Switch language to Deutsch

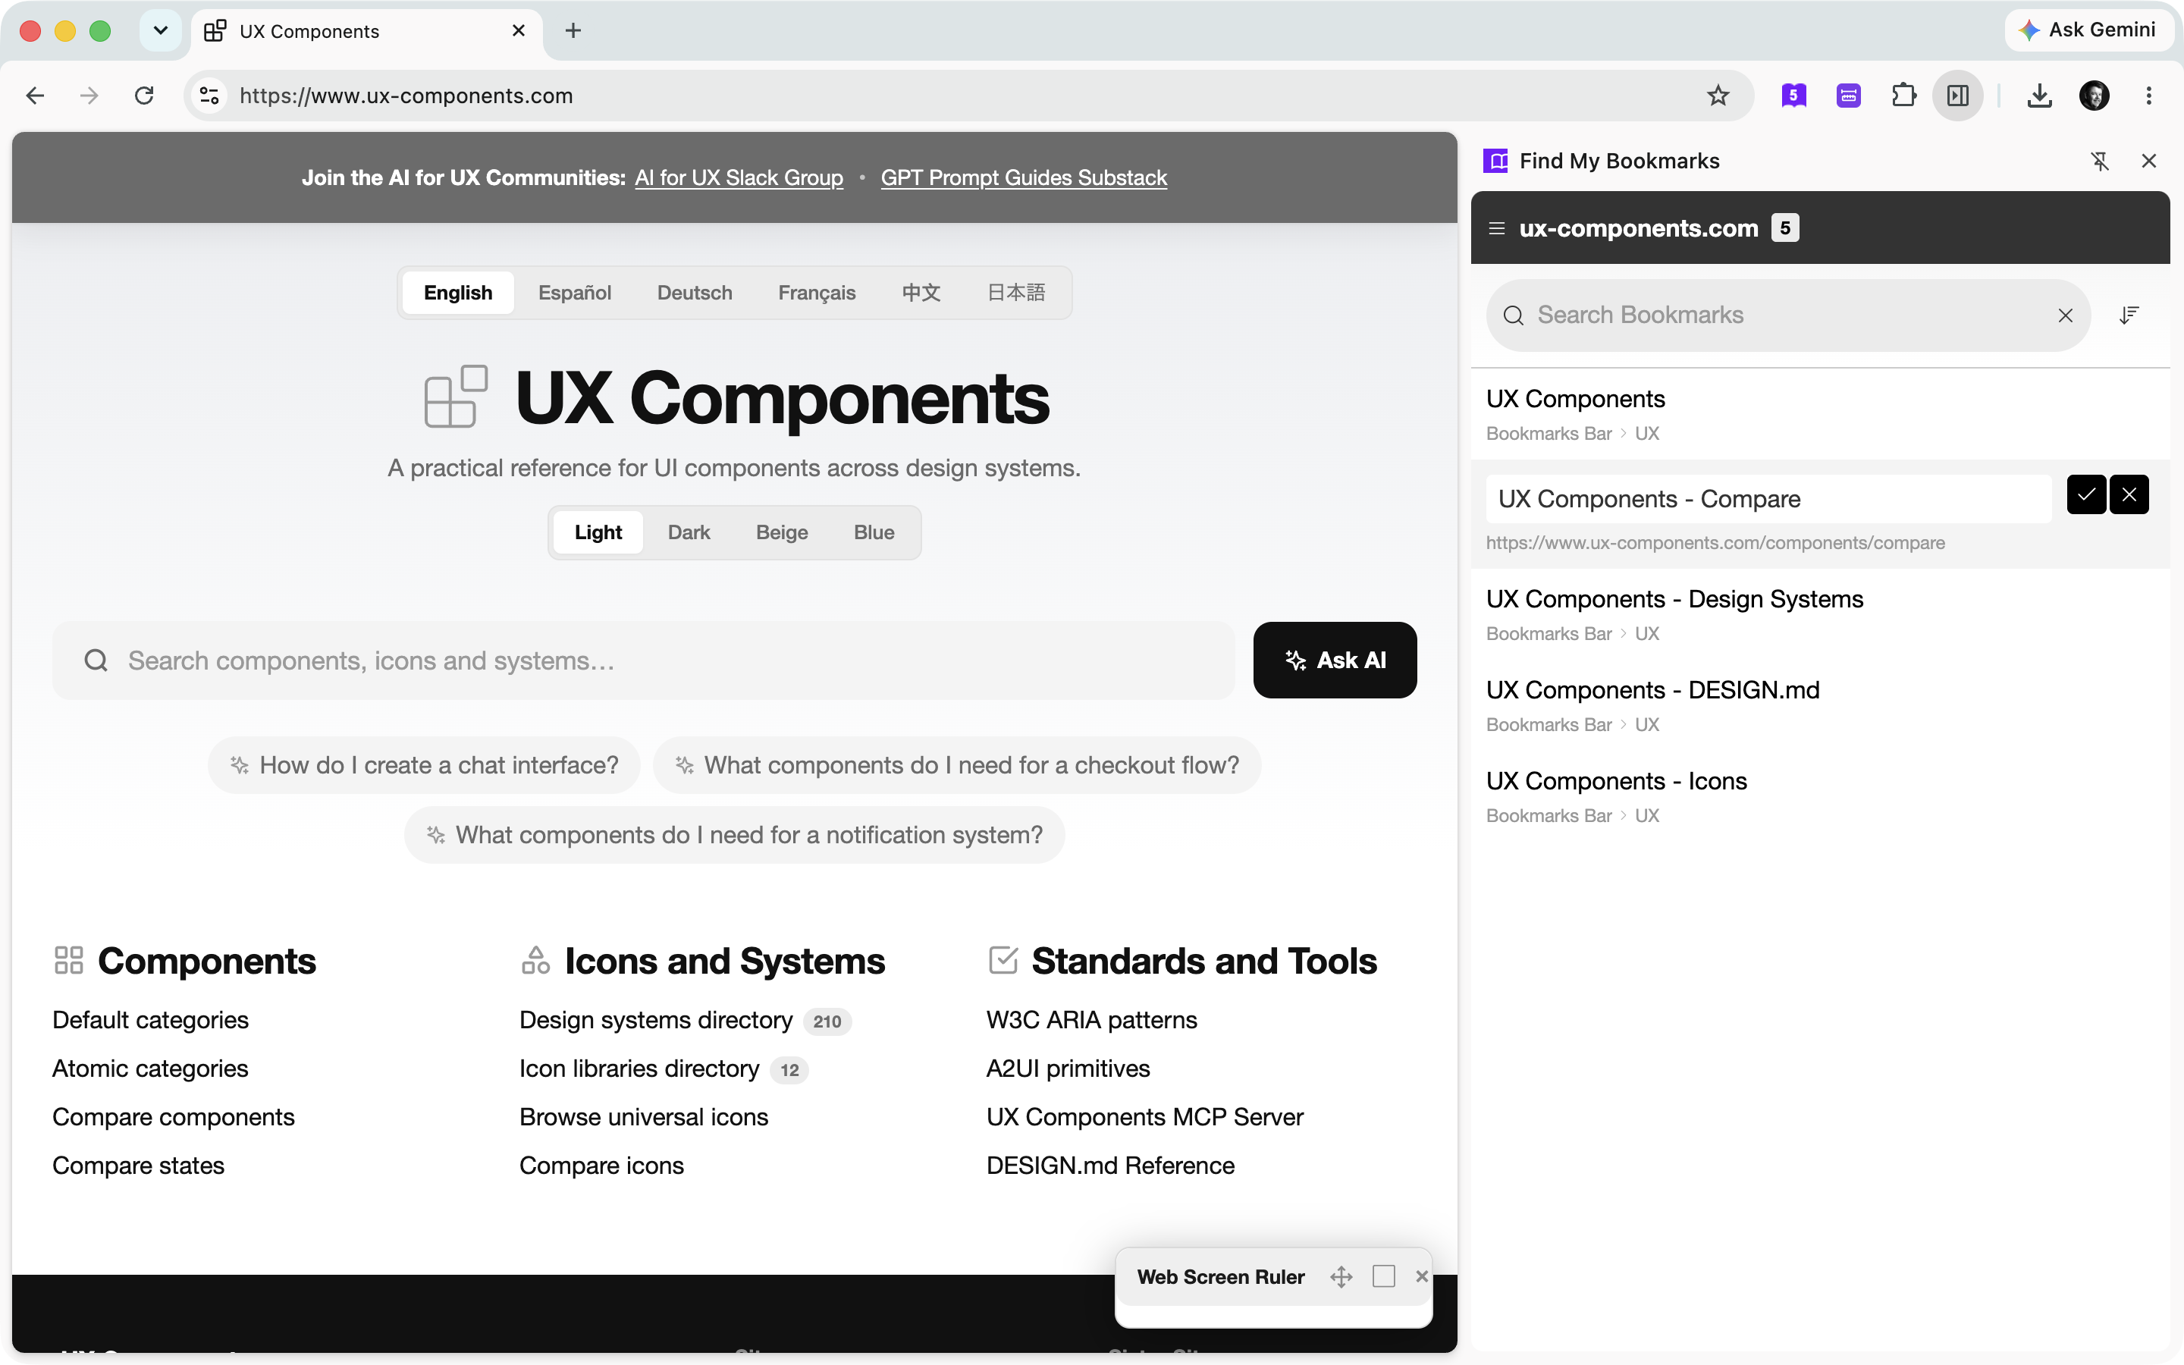[x=694, y=293]
